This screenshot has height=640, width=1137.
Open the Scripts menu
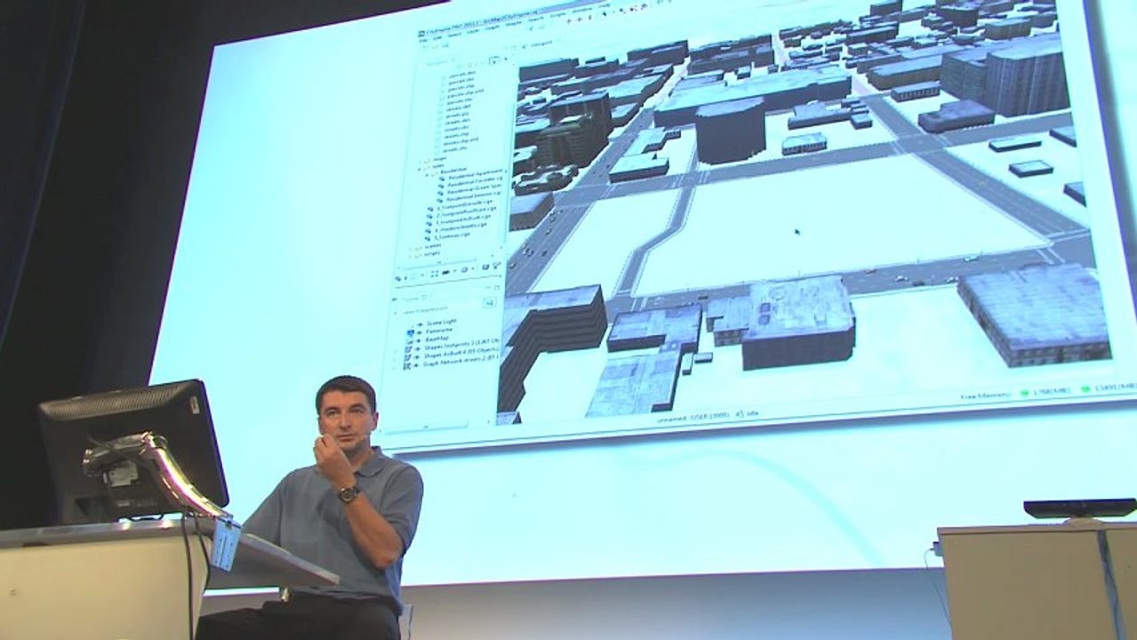coord(558,15)
